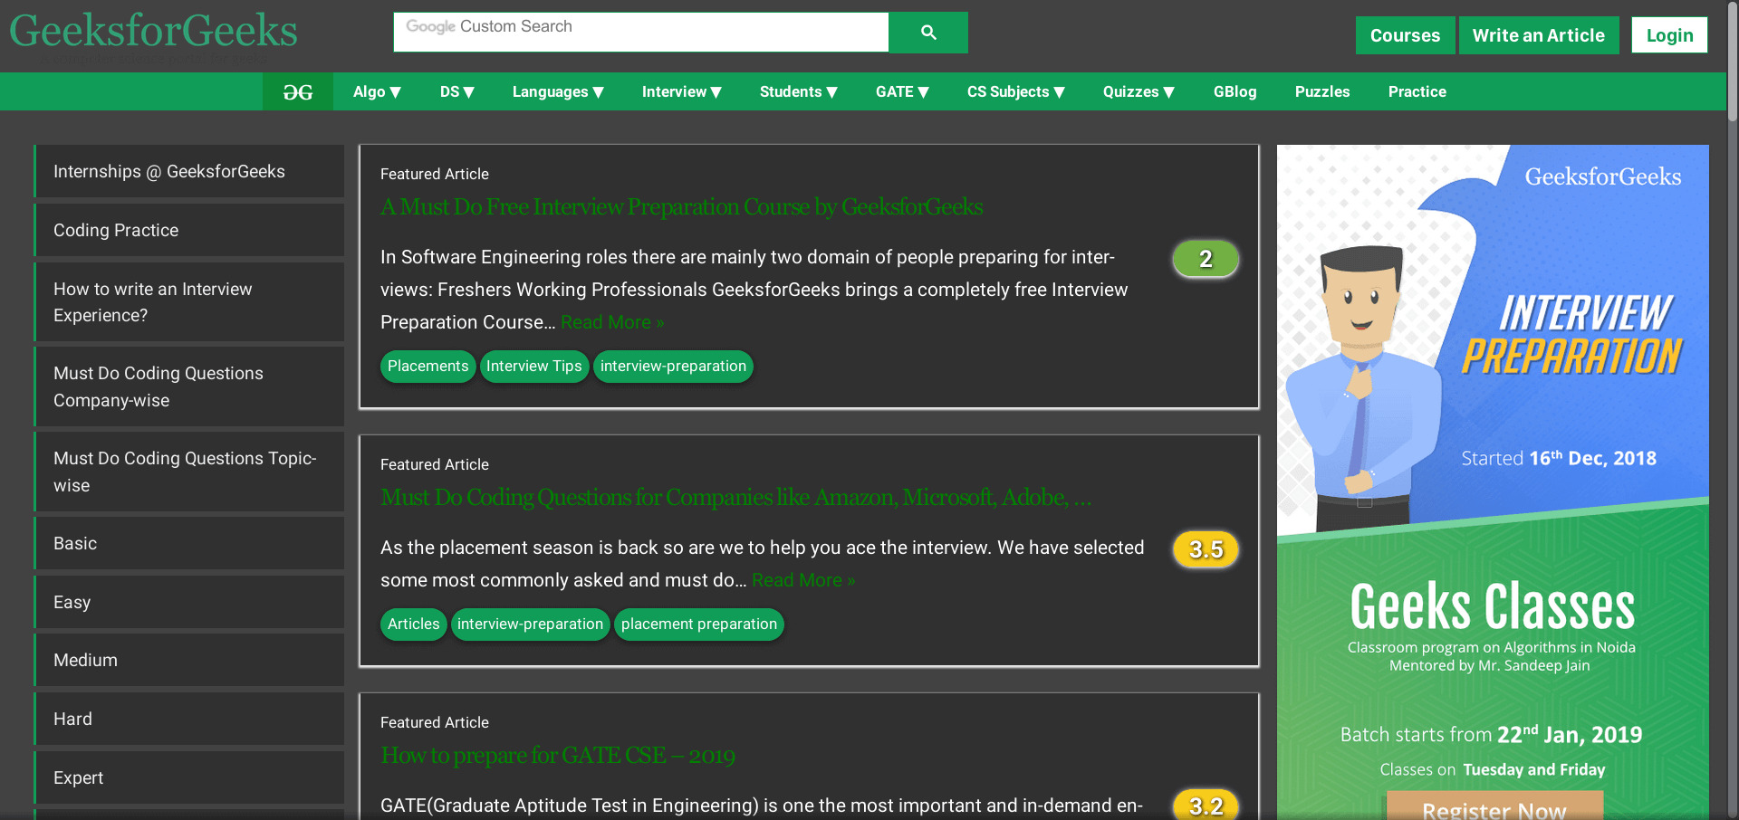Screen dimensions: 1739x820
Task: Click the green rating badge showing 2
Action: click(1206, 259)
